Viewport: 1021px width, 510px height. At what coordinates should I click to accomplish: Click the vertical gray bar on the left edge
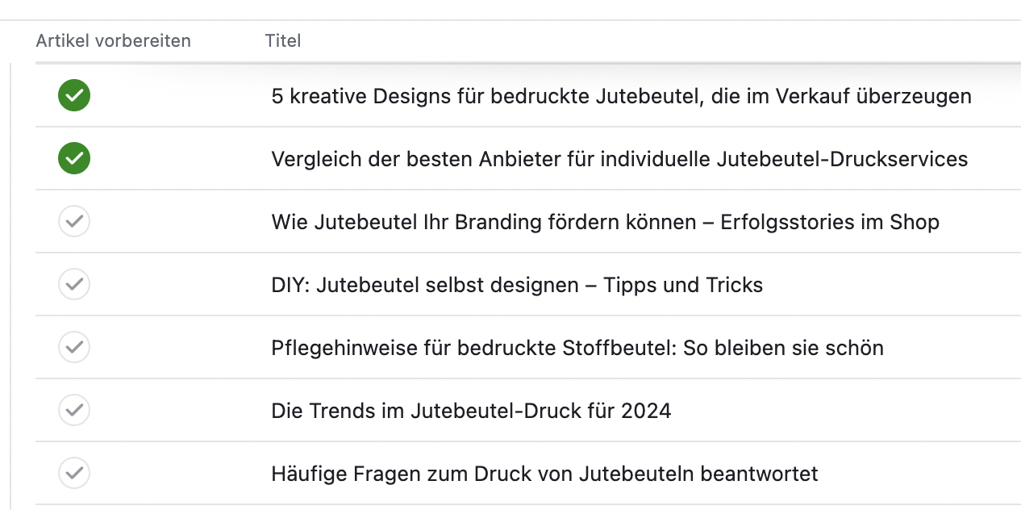[10, 286]
